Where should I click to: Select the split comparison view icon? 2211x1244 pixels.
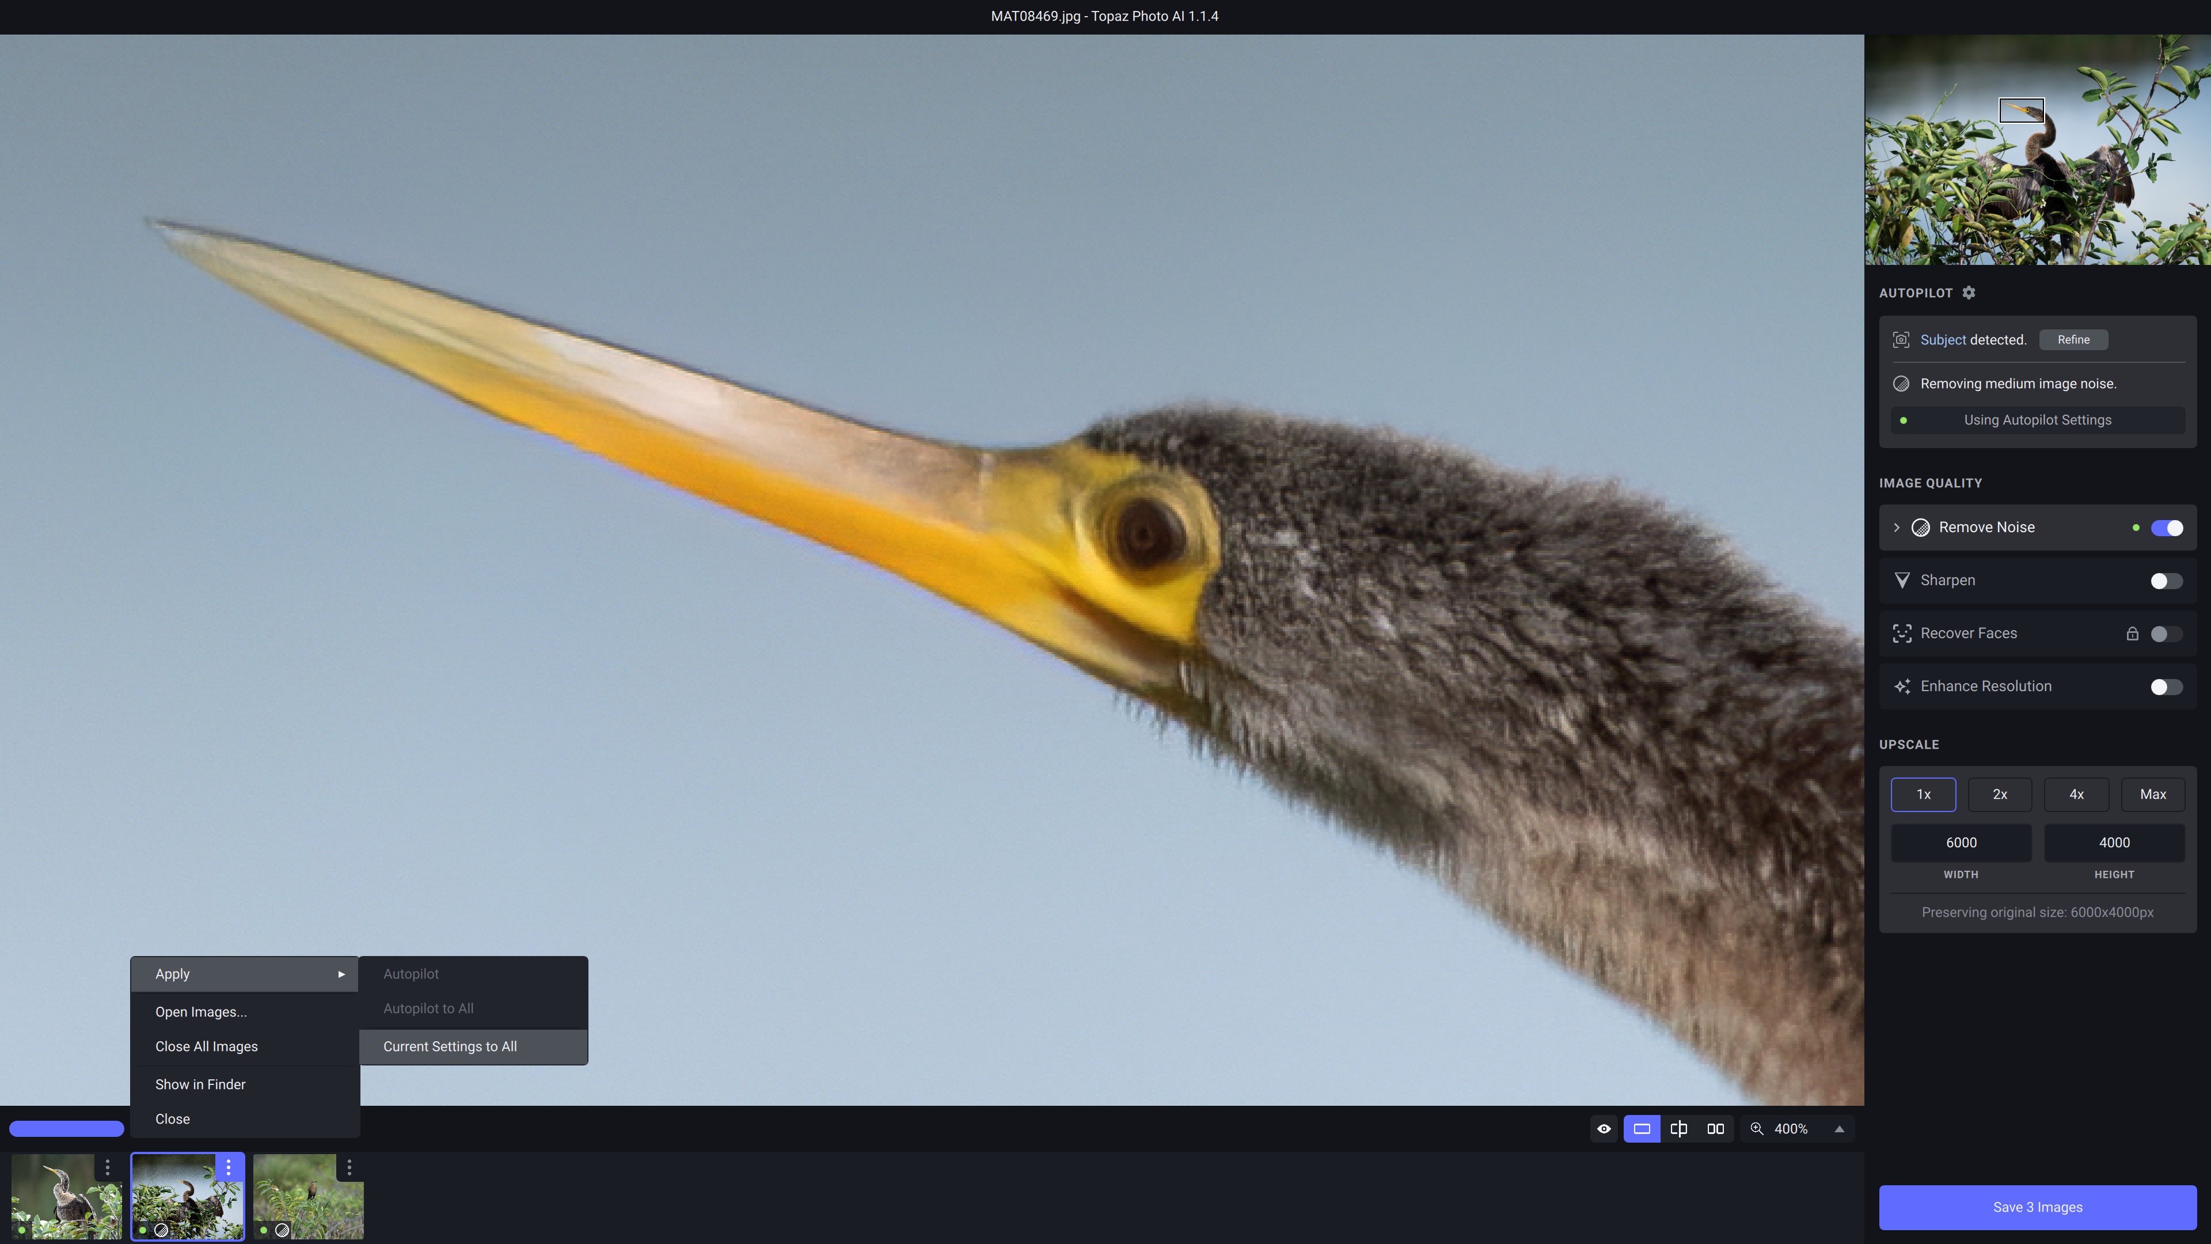click(x=1679, y=1129)
